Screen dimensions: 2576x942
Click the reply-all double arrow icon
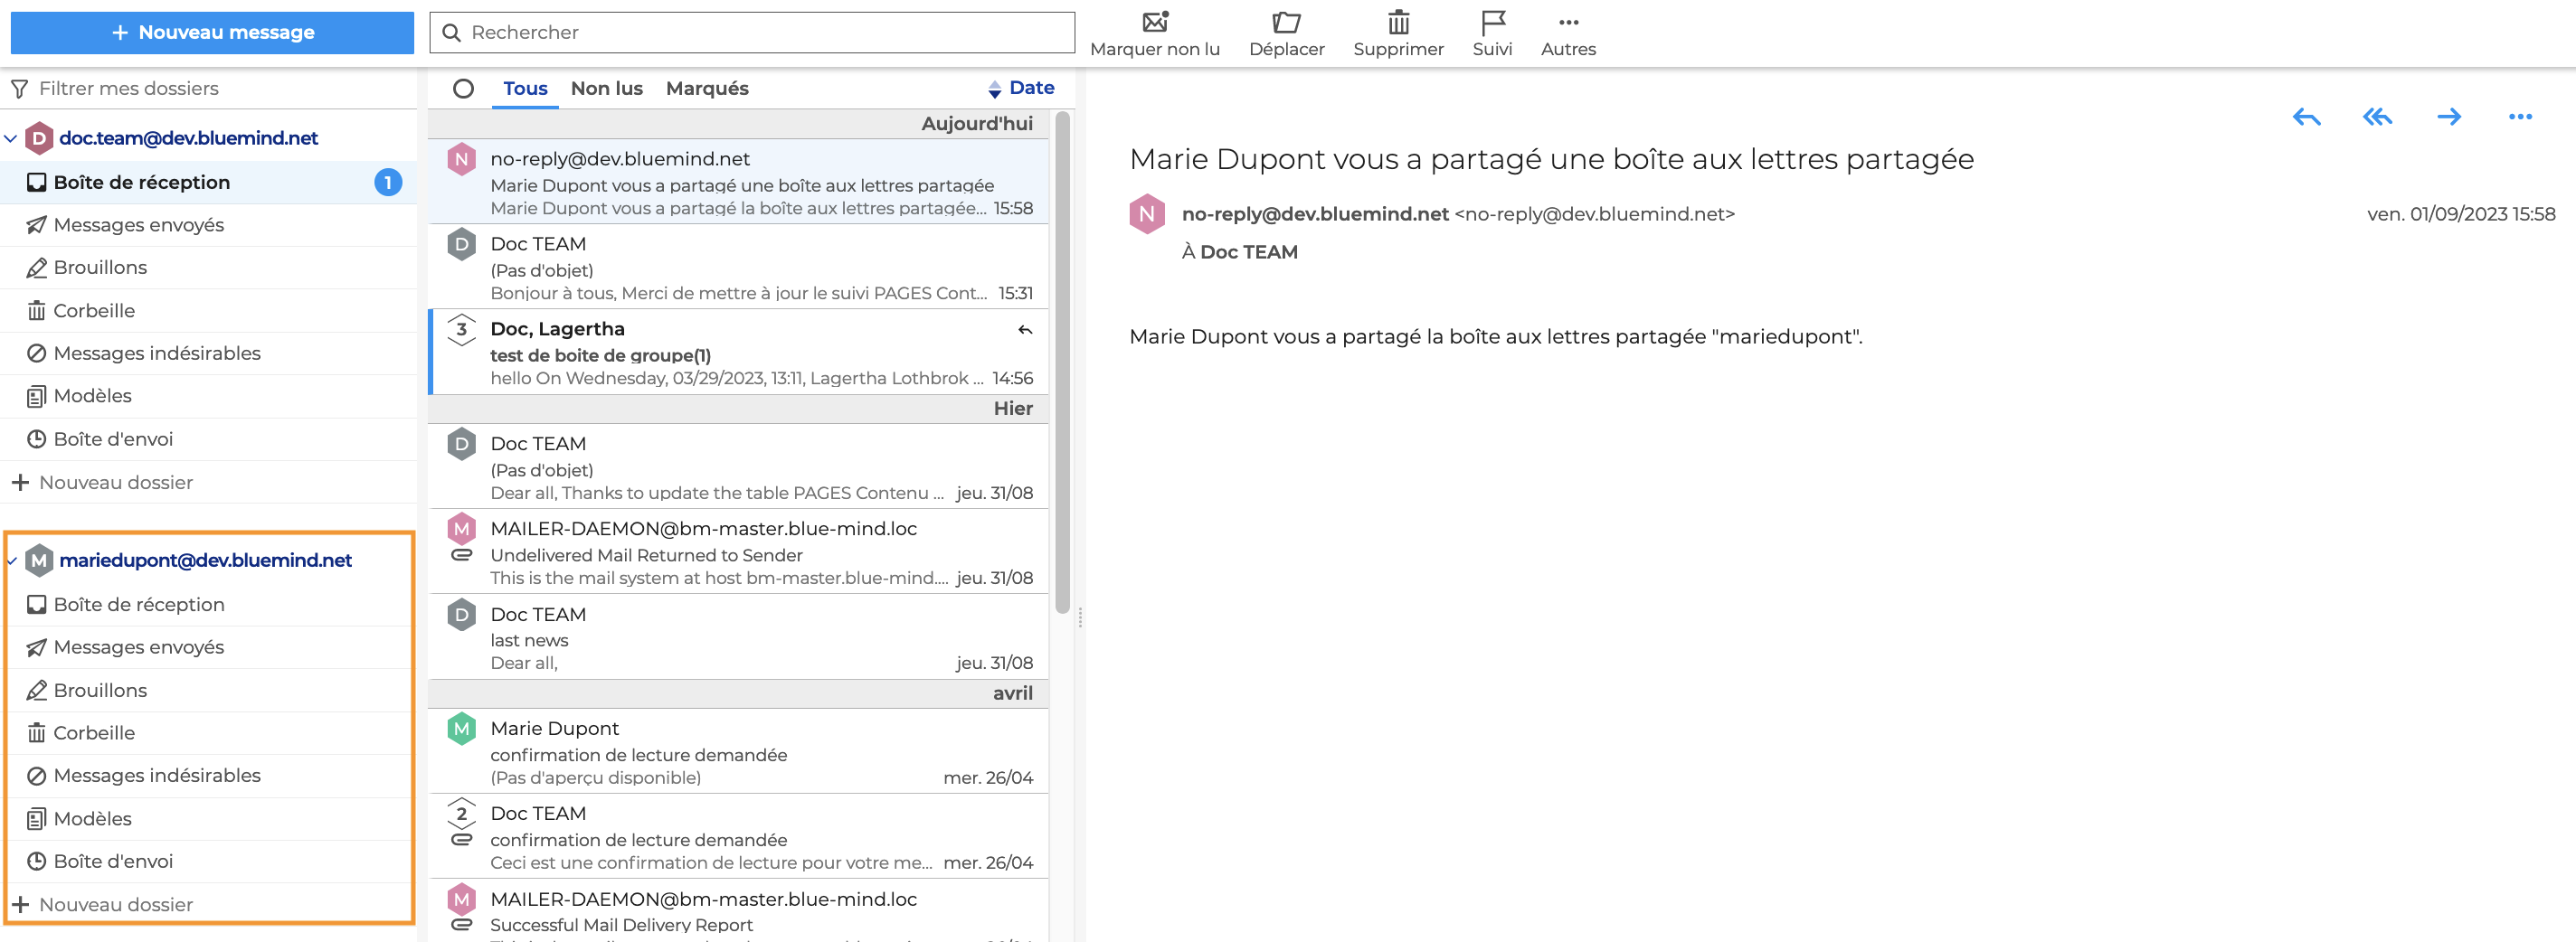pos(2377,117)
